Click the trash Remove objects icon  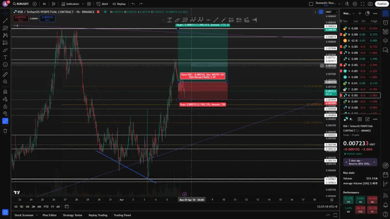(x=5, y=131)
